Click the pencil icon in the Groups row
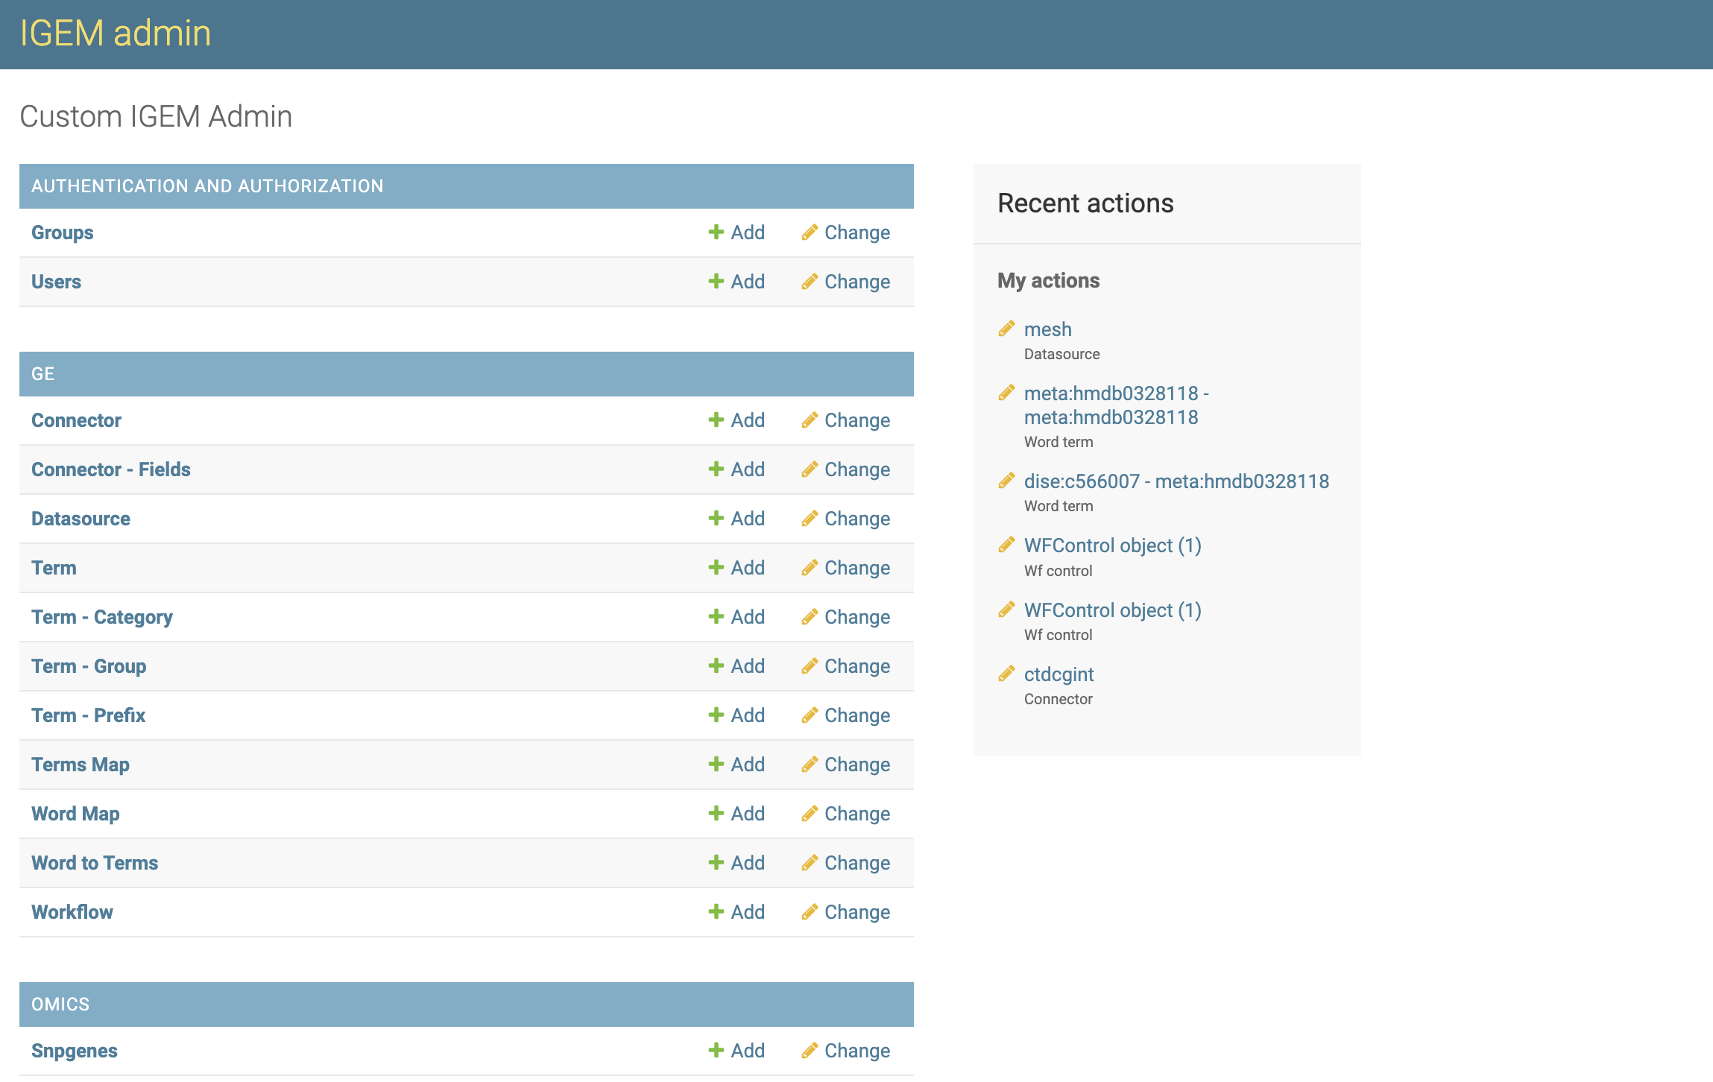The image size is (1713, 1082). point(810,232)
